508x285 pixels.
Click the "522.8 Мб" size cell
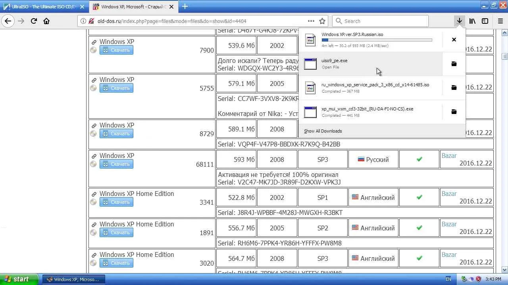point(236,198)
